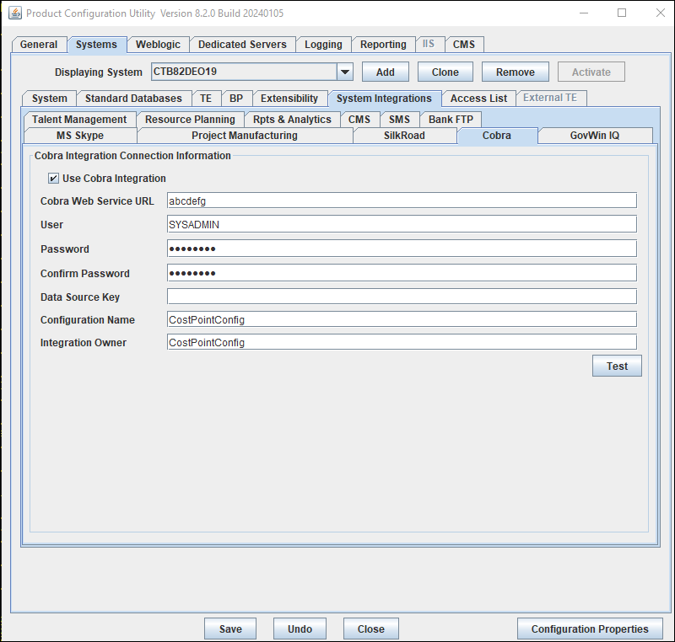Open the Standard Databases tab
This screenshot has height=642, width=675.
pyautogui.click(x=133, y=99)
